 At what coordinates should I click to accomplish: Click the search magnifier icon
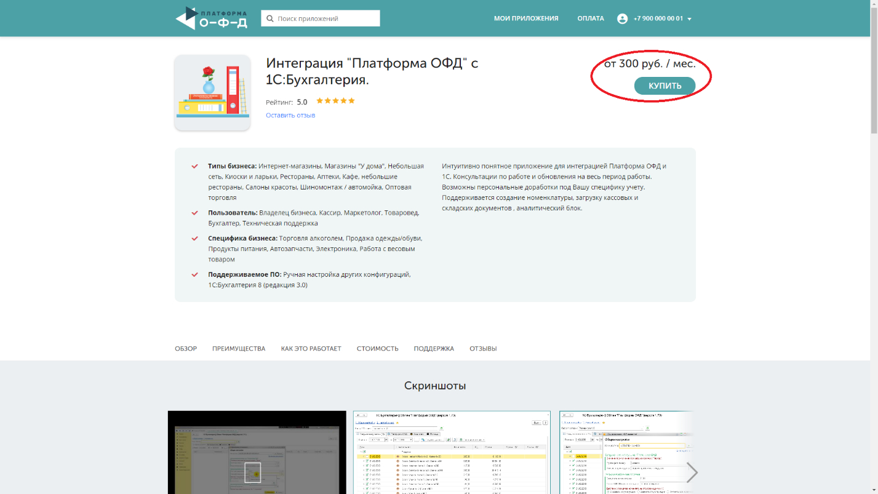[269, 18]
